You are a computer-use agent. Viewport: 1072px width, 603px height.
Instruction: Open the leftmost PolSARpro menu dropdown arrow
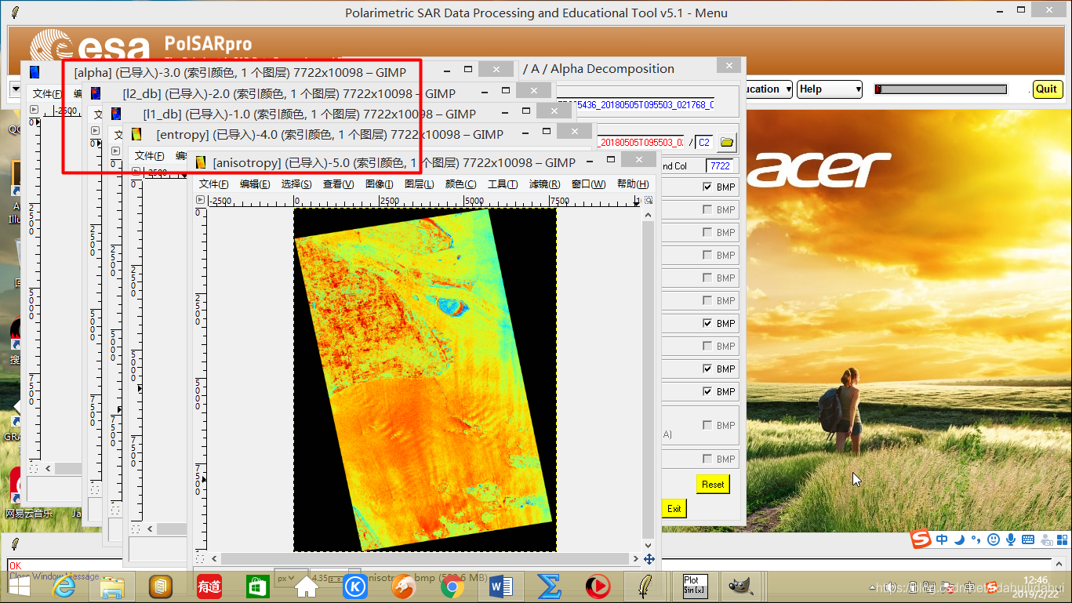click(x=15, y=89)
